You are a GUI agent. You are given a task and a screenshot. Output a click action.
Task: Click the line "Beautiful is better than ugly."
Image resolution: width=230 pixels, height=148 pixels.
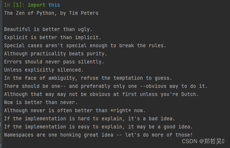[x=48, y=29]
